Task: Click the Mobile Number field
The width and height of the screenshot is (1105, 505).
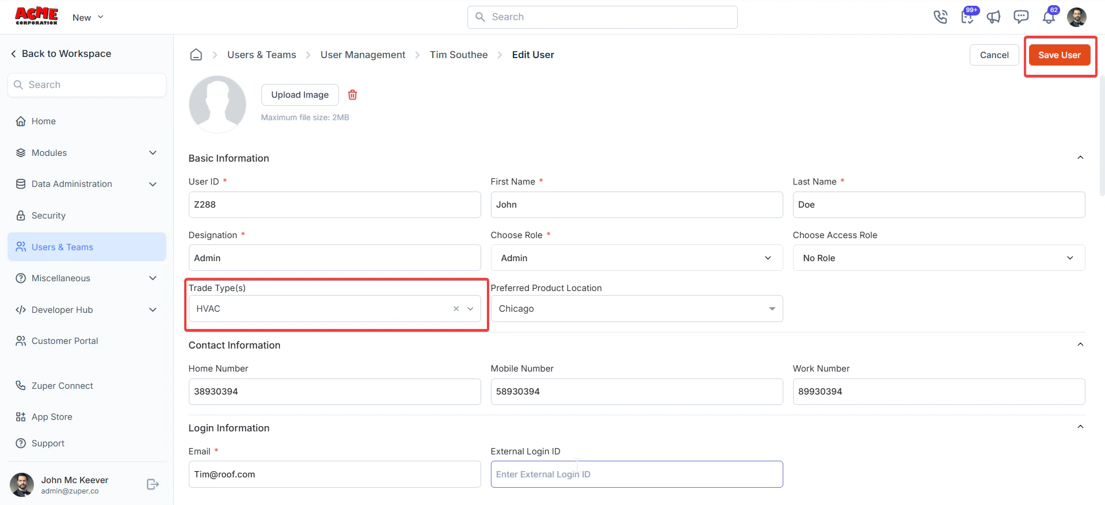Action: click(x=637, y=392)
